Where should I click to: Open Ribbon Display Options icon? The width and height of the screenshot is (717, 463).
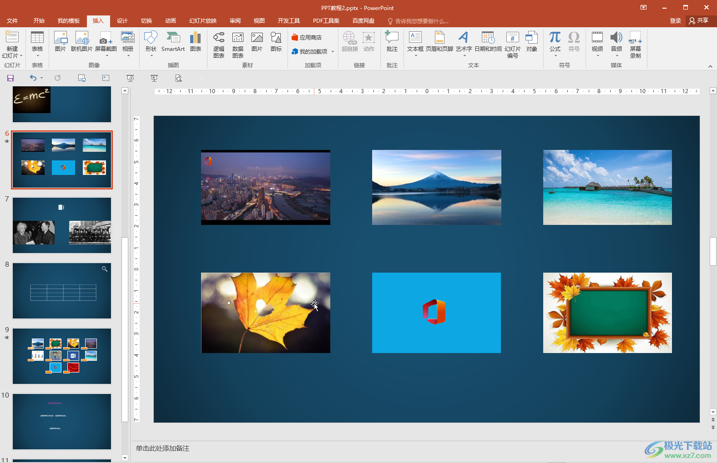pyautogui.click(x=644, y=7)
